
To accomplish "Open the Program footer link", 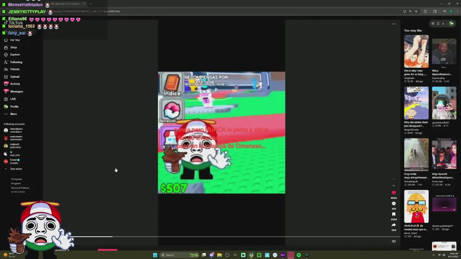I will click(x=16, y=183).
